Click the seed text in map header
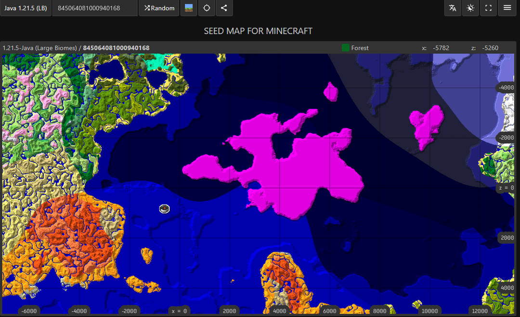The width and height of the screenshot is (520, 317). tap(116, 48)
